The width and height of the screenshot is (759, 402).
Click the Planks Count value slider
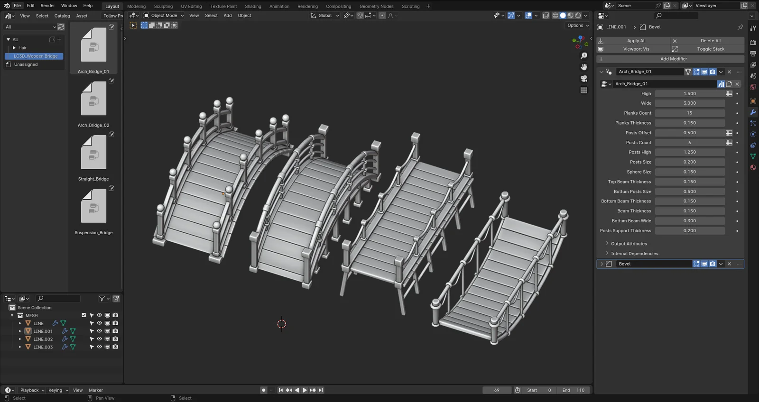(x=689, y=113)
